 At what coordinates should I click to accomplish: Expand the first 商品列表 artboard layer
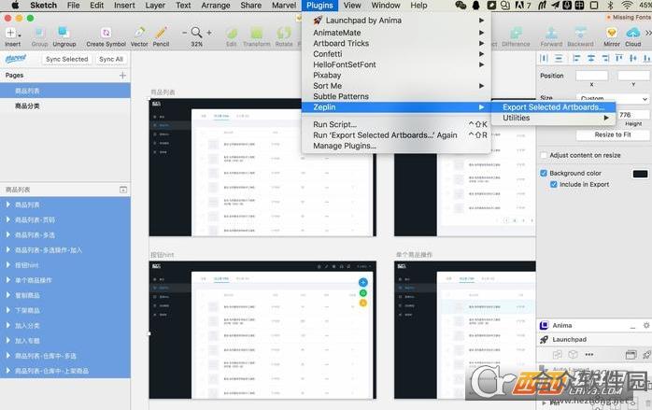click(x=7, y=205)
